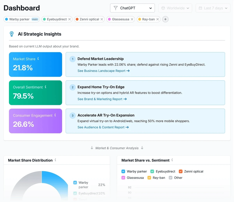Expand the Worldwide region dropdown
Viewport: 234px width, 202px height.
click(175, 8)
